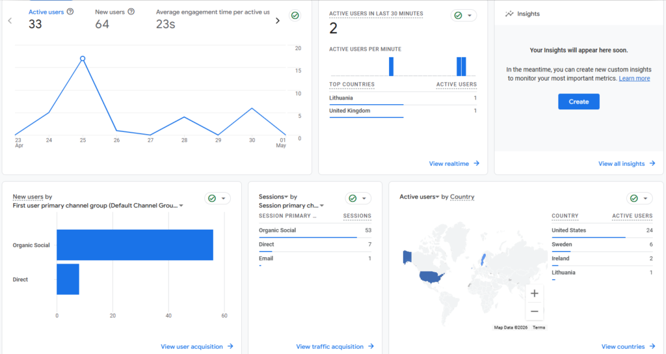The image size is (666, 354).
Task: Open data quality dropdown in New users card
Action: click(x=217, y=198)
